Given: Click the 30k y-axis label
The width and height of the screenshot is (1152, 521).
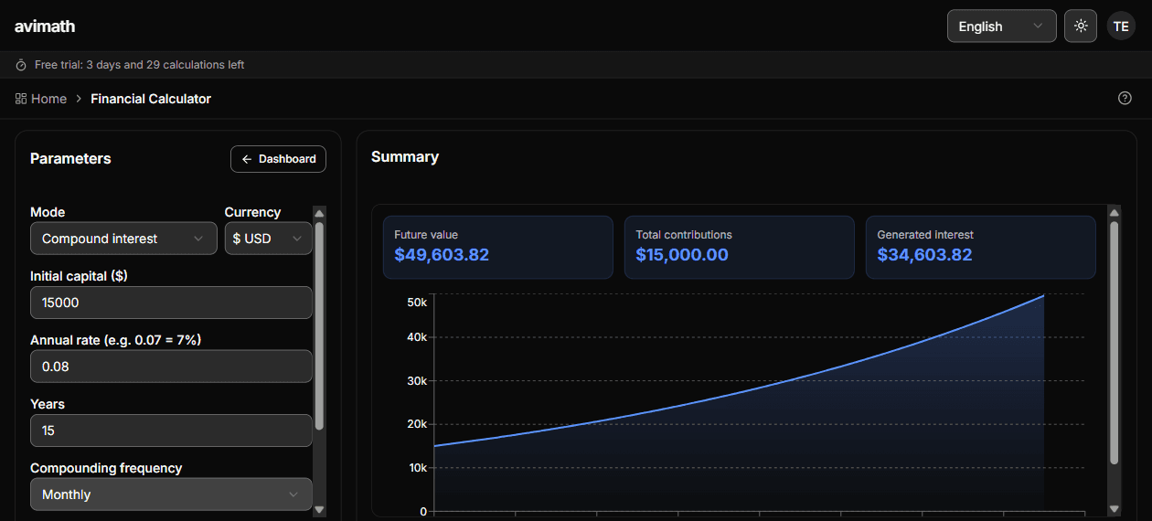Looking at the screenshot, I should (417, 380).
